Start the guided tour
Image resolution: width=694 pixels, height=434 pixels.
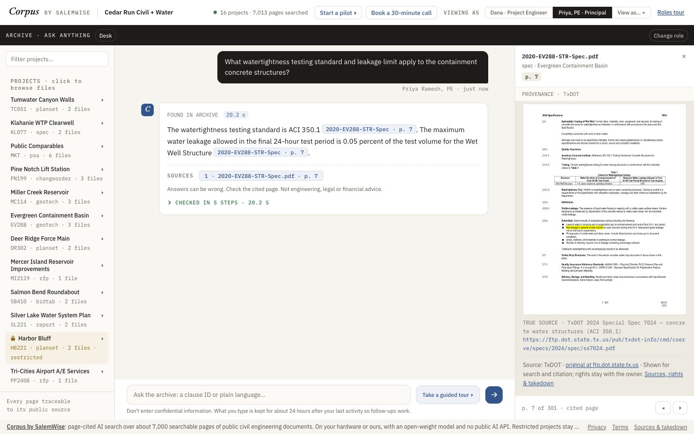[448, 395]
